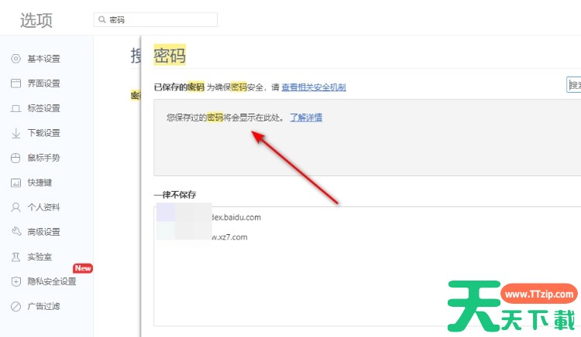Open the 查看相关安全机制 link
This screenshot has width=581, height=337.
click(x=313, y=87)
